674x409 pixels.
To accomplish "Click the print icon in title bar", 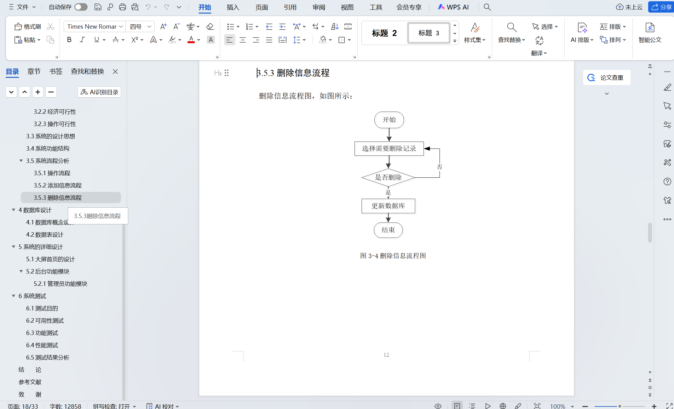I will tap(123, 7).
